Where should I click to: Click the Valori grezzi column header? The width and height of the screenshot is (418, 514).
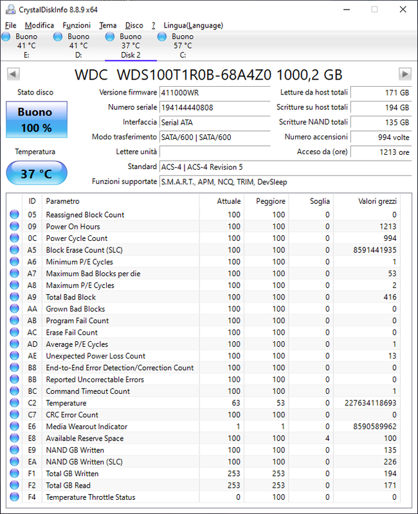tap(367, 201)
